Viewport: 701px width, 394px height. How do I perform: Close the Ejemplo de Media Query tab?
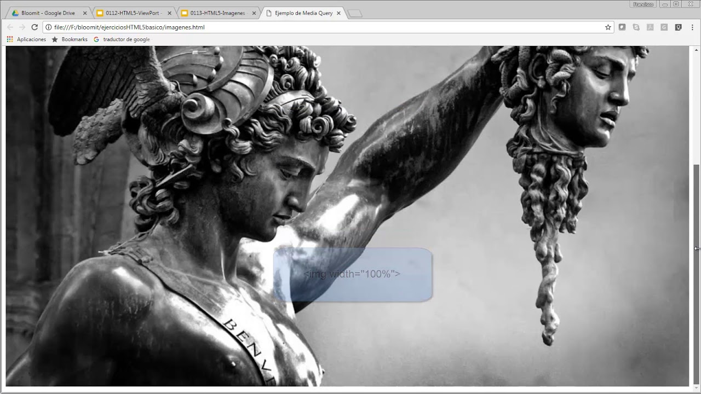339,13
